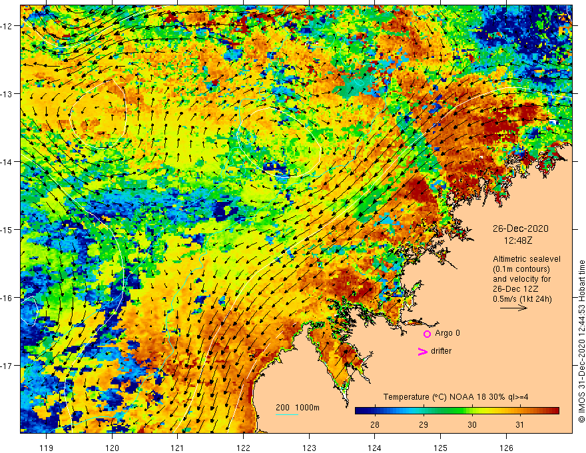
Task: Click the '12:48Z' time label
Action: pyautogui.click(x=517, y=240)
